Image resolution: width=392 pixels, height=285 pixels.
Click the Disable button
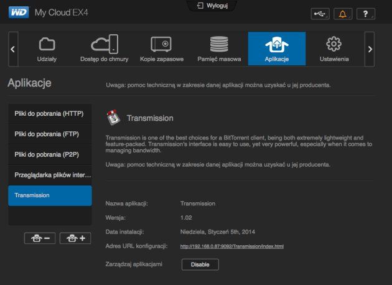tap(200, 264)
